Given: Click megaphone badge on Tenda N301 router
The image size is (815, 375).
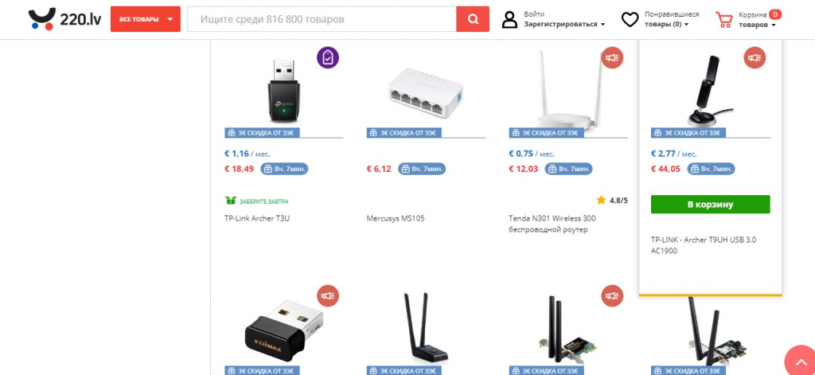Looking at the screenshot, I should point(612,57).
